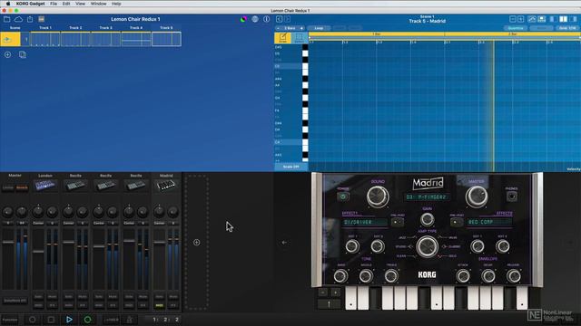Select the Draw pencil tool
The width and height of the screenshot is (581, 326).
click(x=282, y=38)
